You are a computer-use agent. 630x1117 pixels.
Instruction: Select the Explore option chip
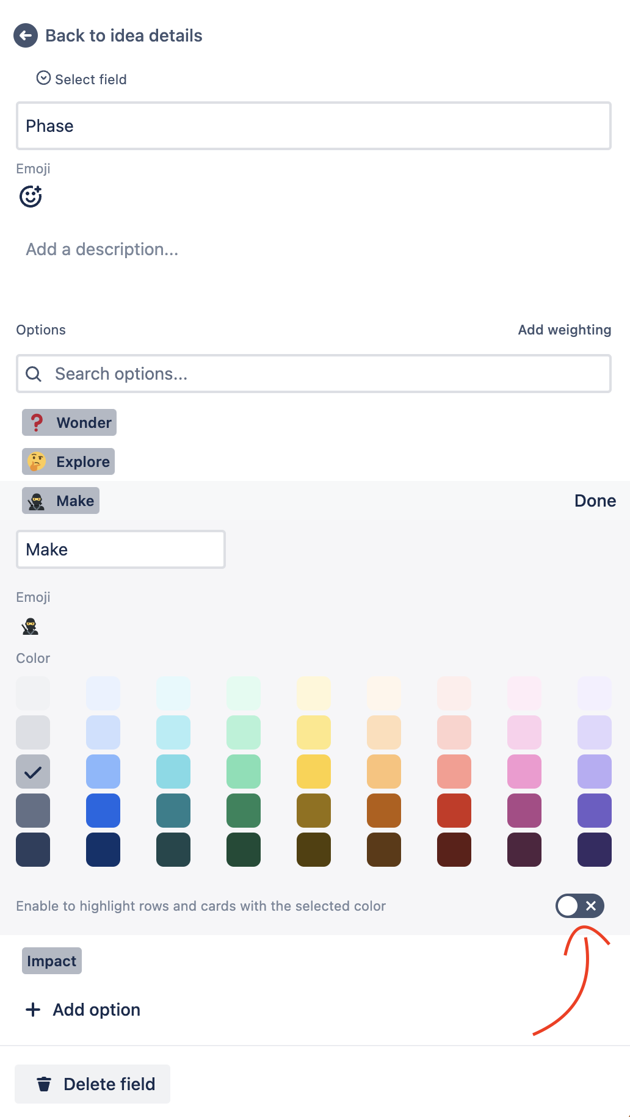68,461
